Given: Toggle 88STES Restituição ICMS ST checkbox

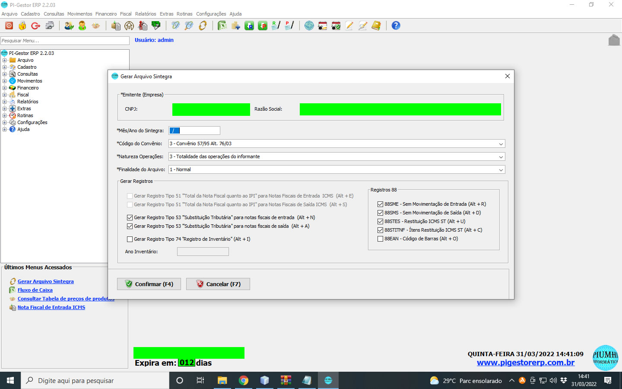Looking at the screenshot, I should tap(380, 221).
